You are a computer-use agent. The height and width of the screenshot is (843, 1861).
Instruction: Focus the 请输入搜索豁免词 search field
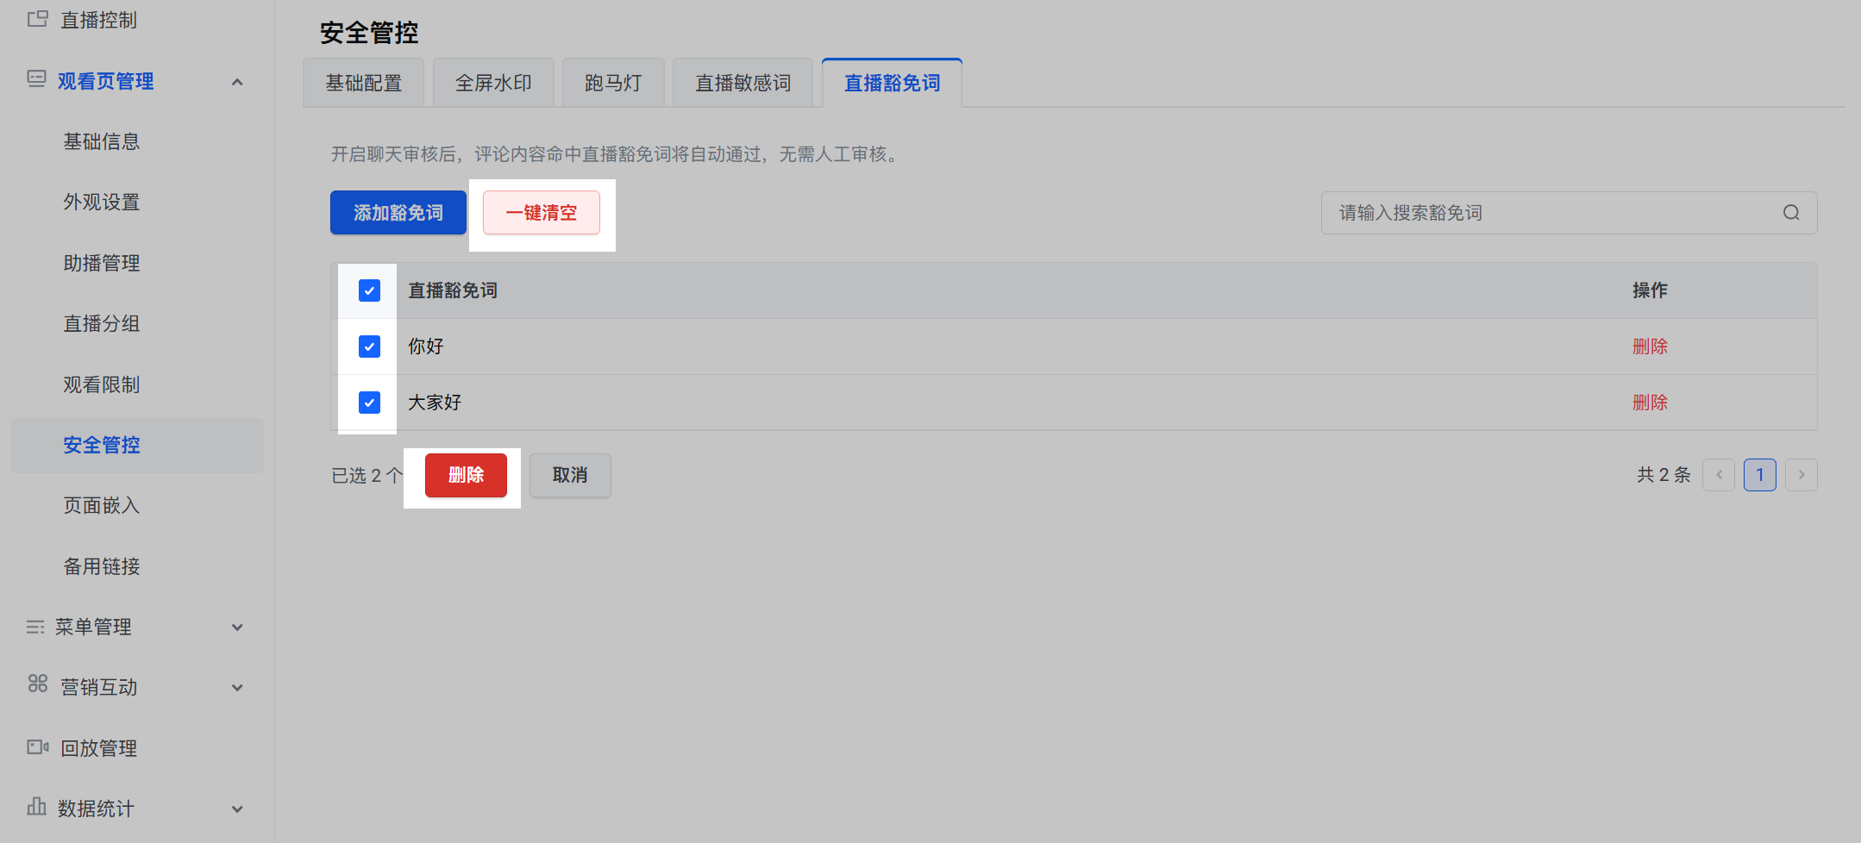(1569, 213)
